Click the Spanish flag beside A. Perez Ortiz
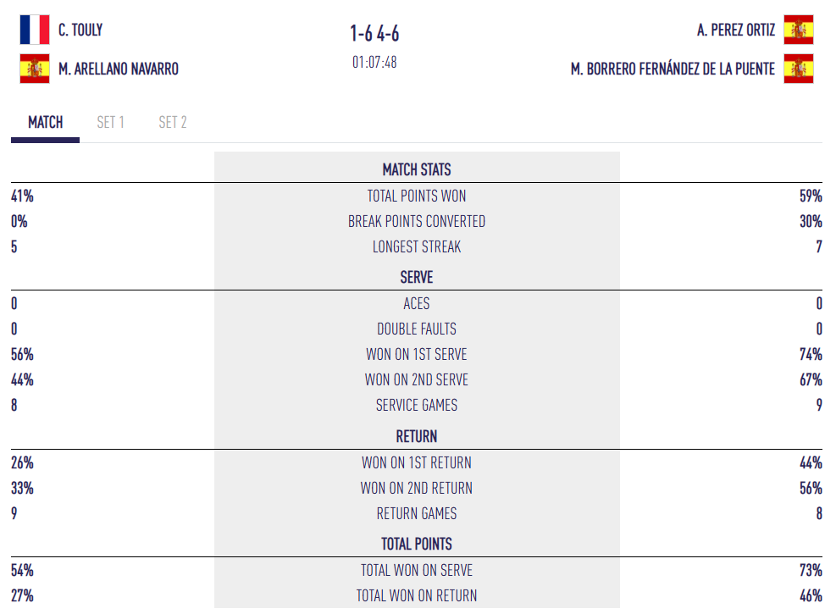 (799, 30)
